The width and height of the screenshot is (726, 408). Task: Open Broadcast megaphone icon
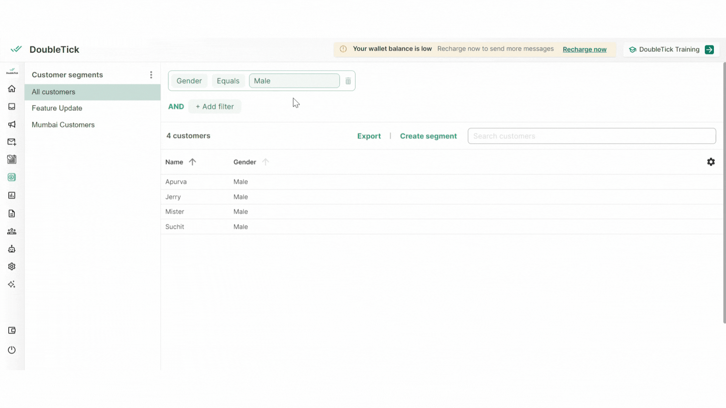coord(12,124)
